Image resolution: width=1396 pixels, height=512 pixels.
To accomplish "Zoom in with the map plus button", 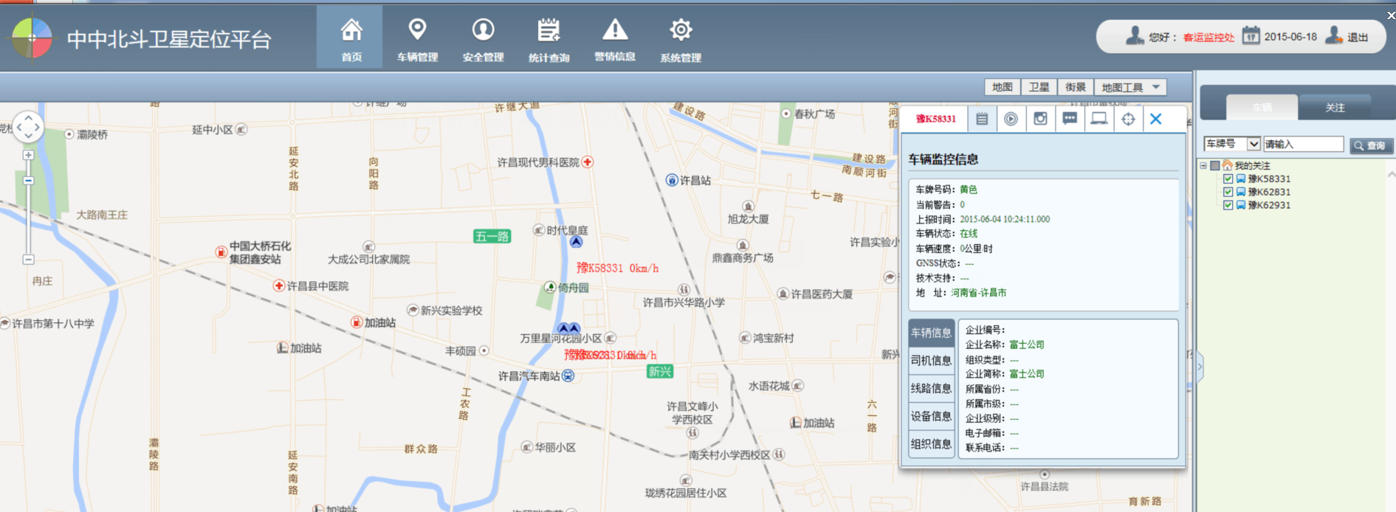I will (x=28, y=156).
